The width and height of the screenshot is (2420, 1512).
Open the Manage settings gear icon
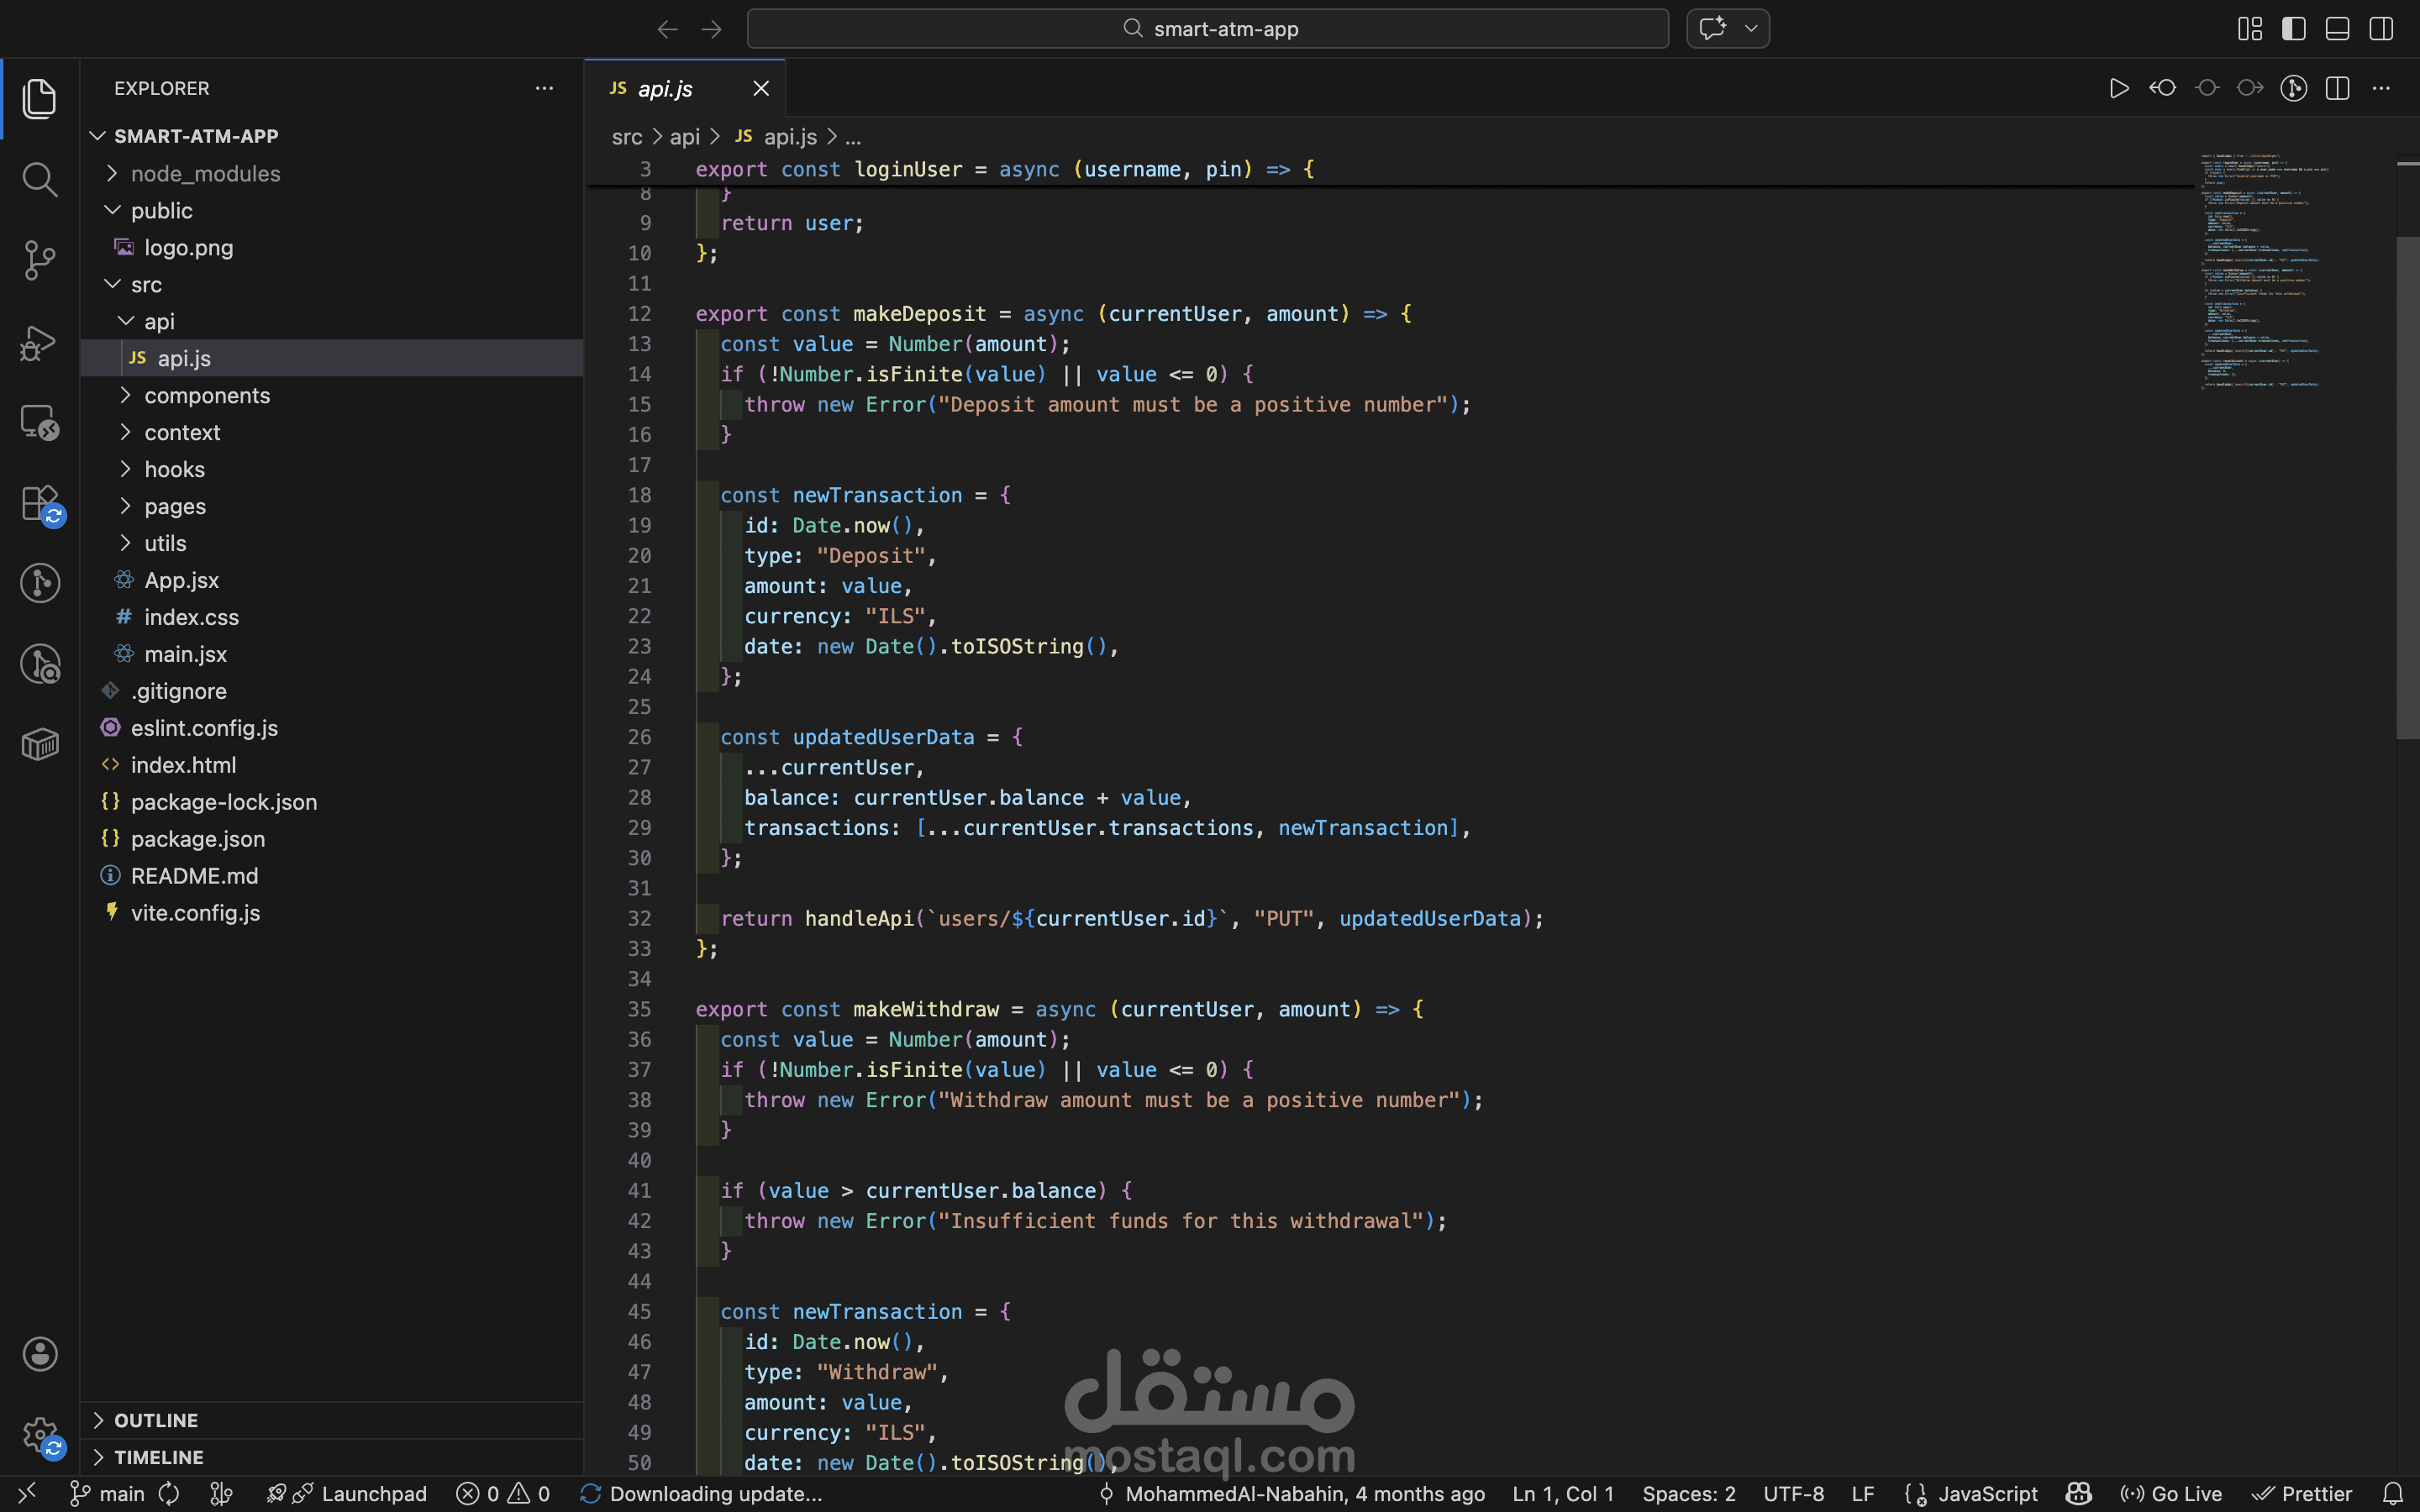pyautogui.click(x=39, y=1435)
